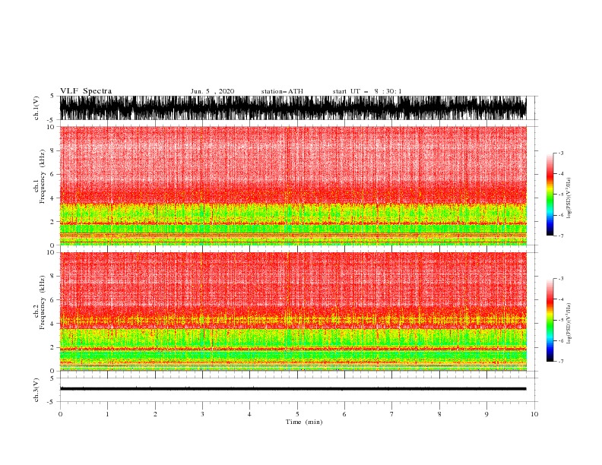Click the 'ch.1(V)' axis label
602x465 pixels.
click(36, 108)
